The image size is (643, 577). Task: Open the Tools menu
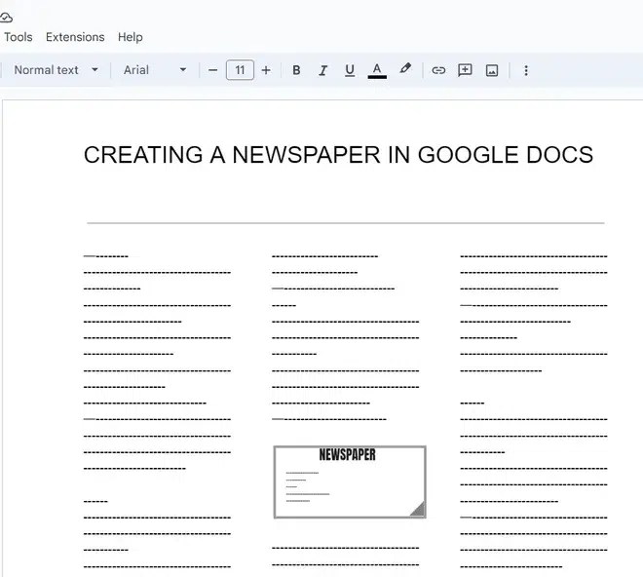[19, 37]
